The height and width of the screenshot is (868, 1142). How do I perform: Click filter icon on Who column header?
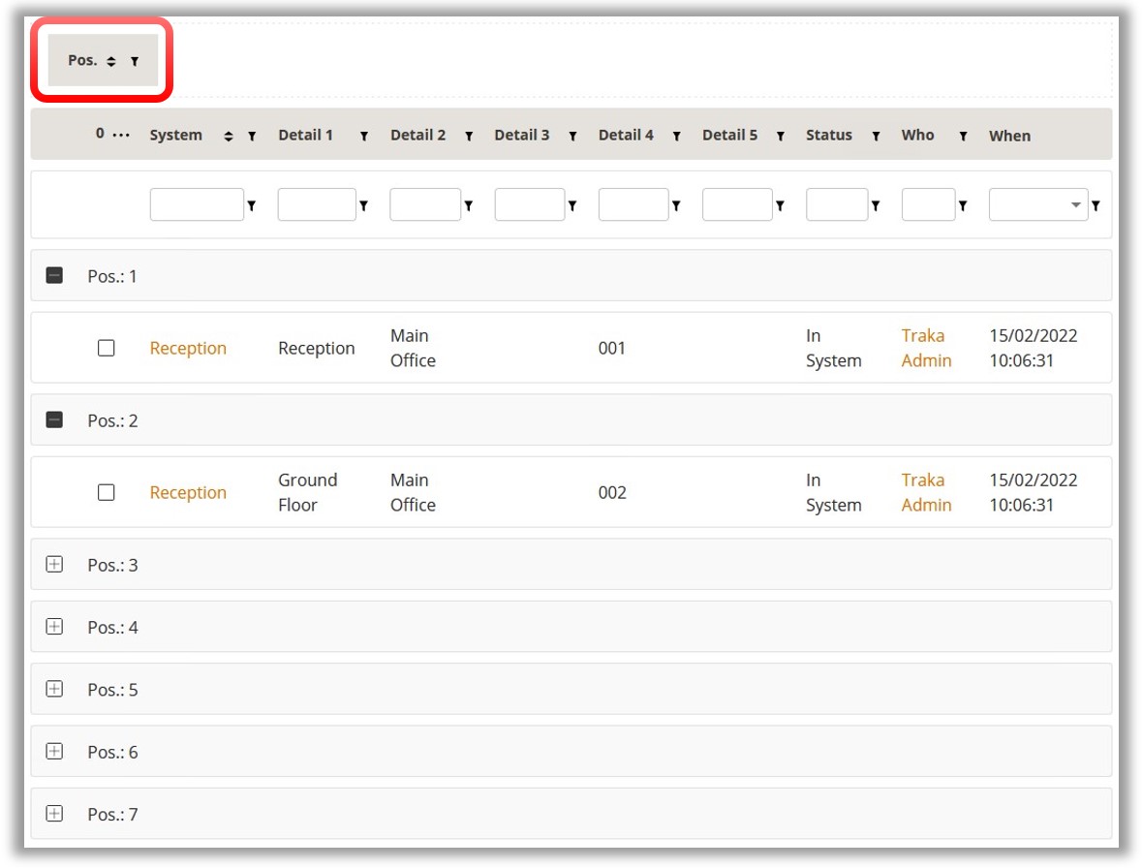click(x=963, y=137)
